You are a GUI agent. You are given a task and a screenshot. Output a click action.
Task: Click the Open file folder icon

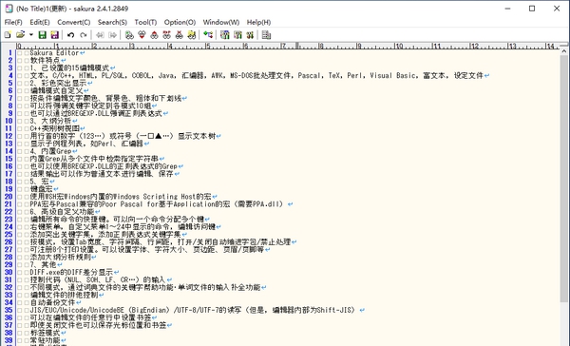(20, 35)
